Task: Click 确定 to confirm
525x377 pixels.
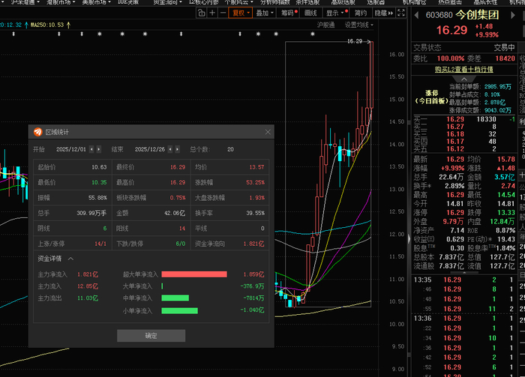Action: click(x=151, y=336)
